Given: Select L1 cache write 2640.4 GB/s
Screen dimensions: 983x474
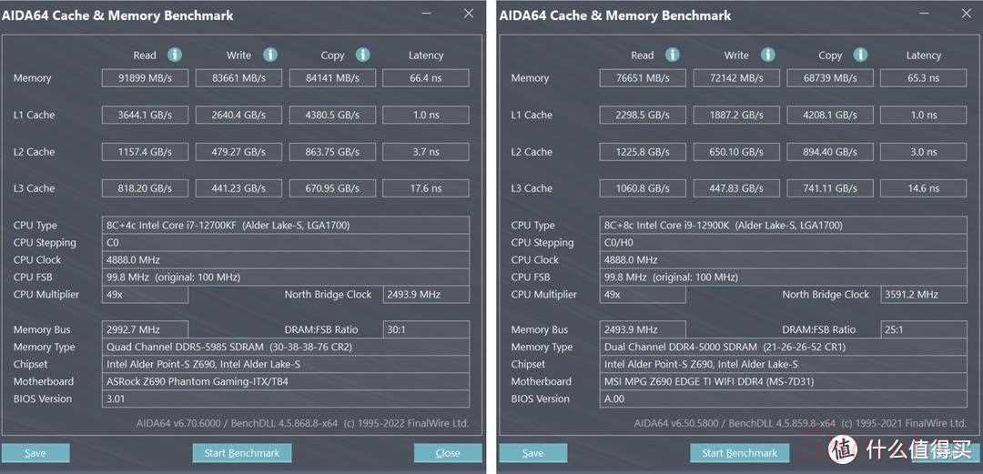Looking at the screenshot, I should point(238,116).
